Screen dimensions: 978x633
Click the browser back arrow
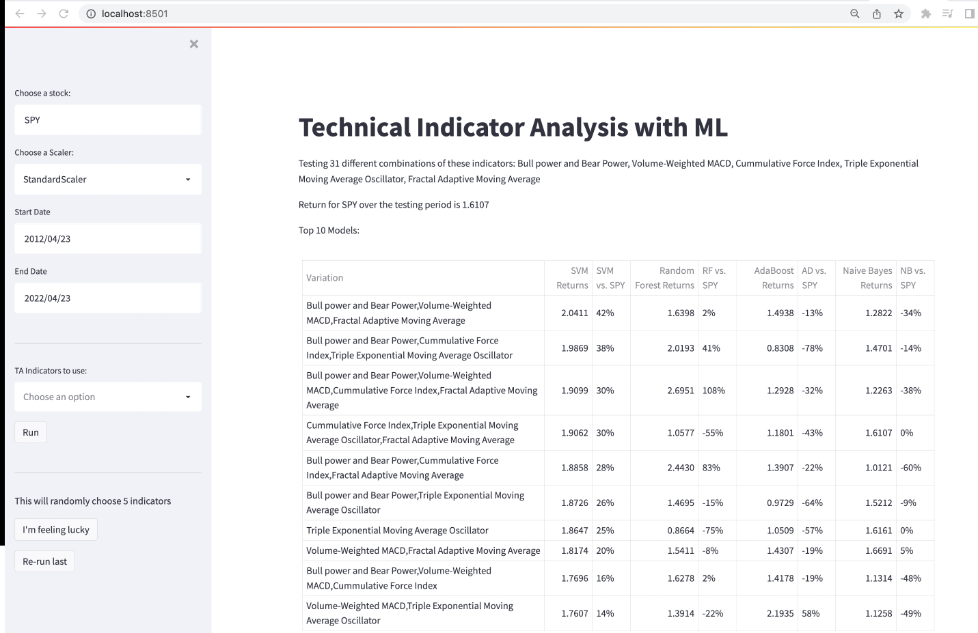[x=20, y=14]
